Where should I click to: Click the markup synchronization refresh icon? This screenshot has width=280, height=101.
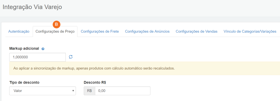71,57
